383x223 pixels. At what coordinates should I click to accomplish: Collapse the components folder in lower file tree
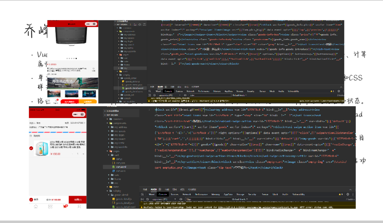click(107, 123)
